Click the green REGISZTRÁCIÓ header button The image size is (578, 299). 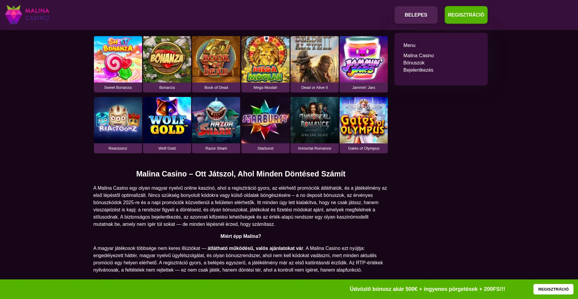point(466,15)
